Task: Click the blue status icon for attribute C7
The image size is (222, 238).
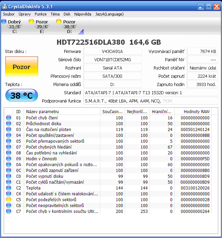Action: click(9, 211)
